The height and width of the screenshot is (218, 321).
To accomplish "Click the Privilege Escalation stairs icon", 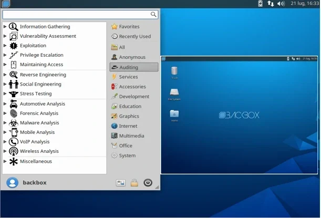I will pyautogui.click(x=14, y=55).
